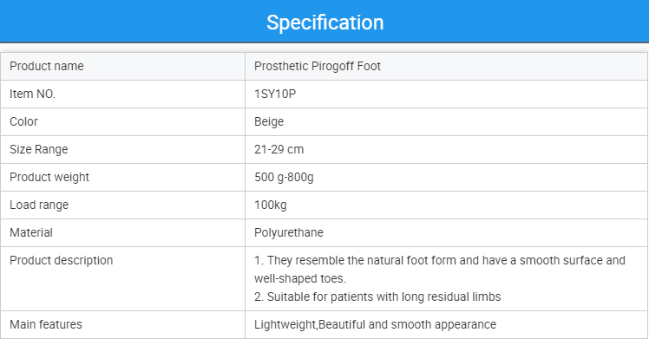Screen dimensions: 649x339
Task: Select the Main features label
Action: coord(46,324)
